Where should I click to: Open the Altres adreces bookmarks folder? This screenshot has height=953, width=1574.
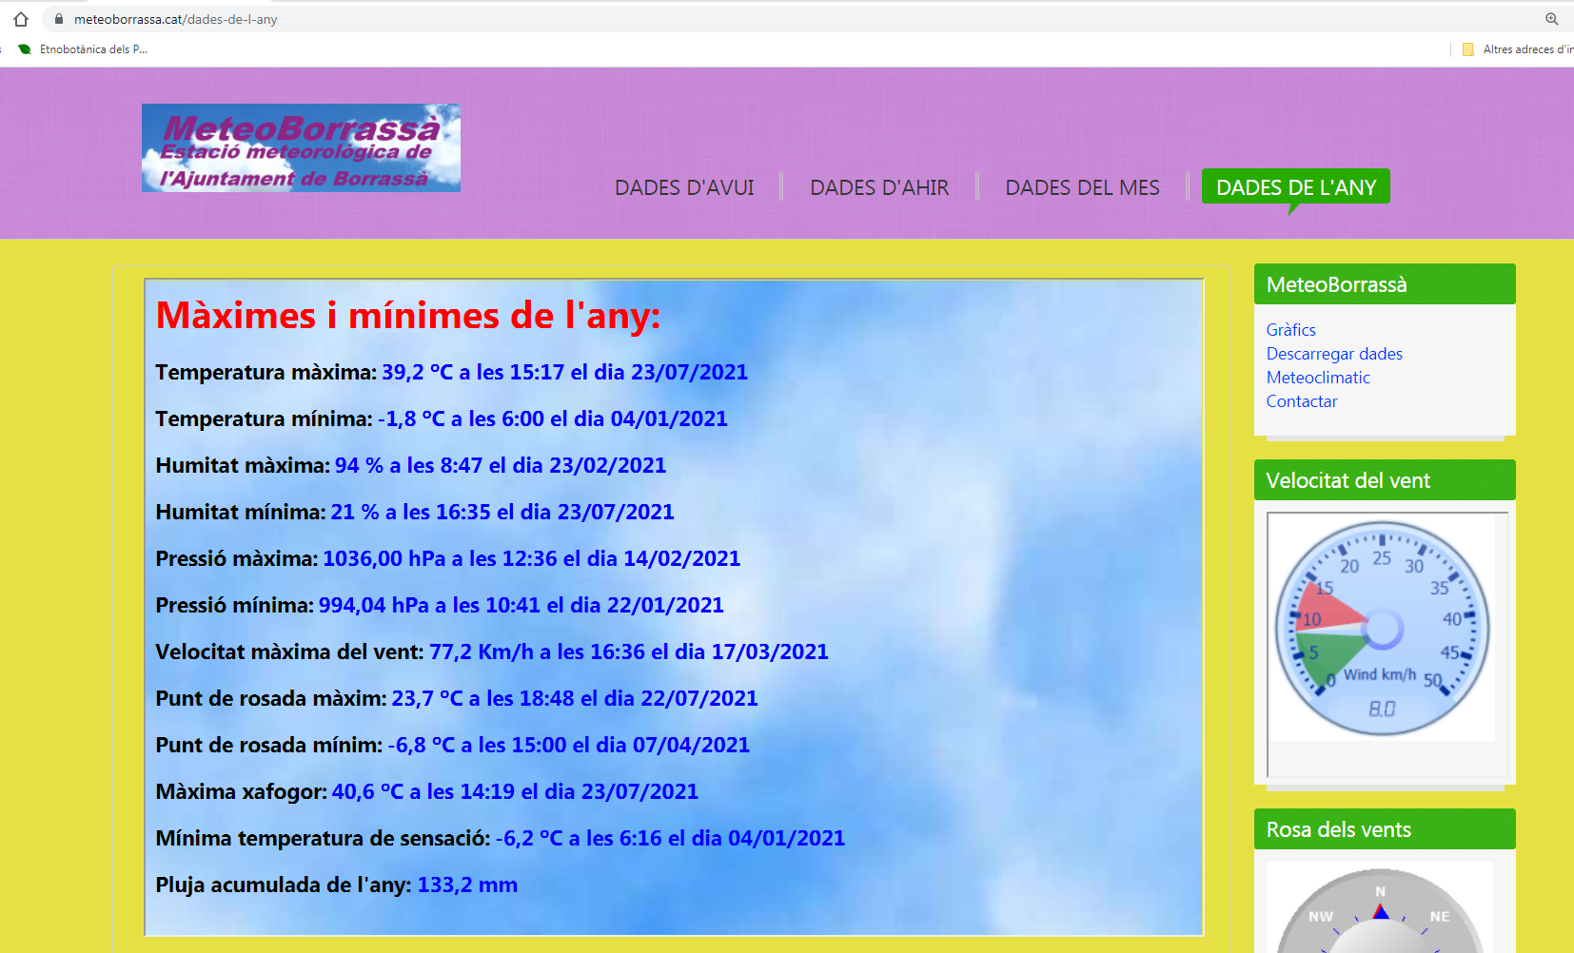(1517, 49)
